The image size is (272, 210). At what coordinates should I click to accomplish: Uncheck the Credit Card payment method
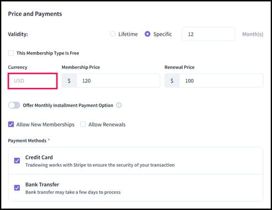point(17,161)
